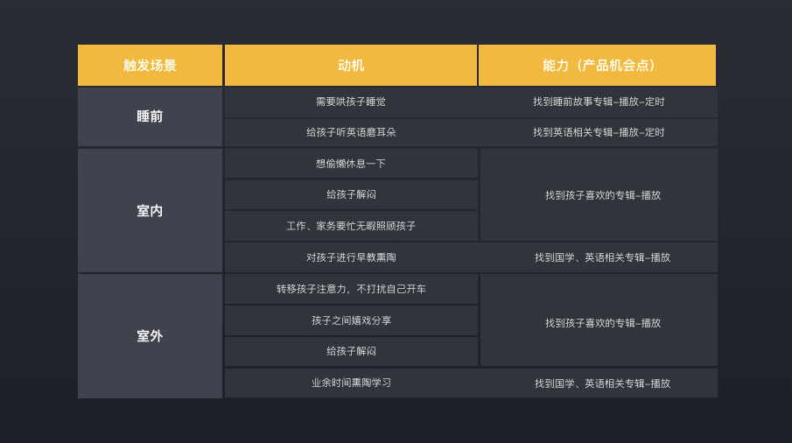Click the 需要哄孩子睡觉 cell
This screenshot has width=792, height=443.
351,102
